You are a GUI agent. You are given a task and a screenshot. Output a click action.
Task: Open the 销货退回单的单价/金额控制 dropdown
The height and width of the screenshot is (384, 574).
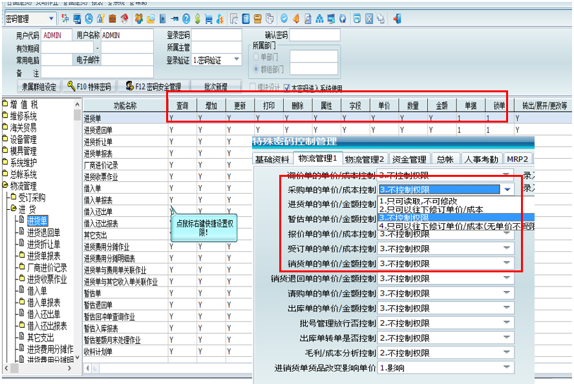[507, 278]
